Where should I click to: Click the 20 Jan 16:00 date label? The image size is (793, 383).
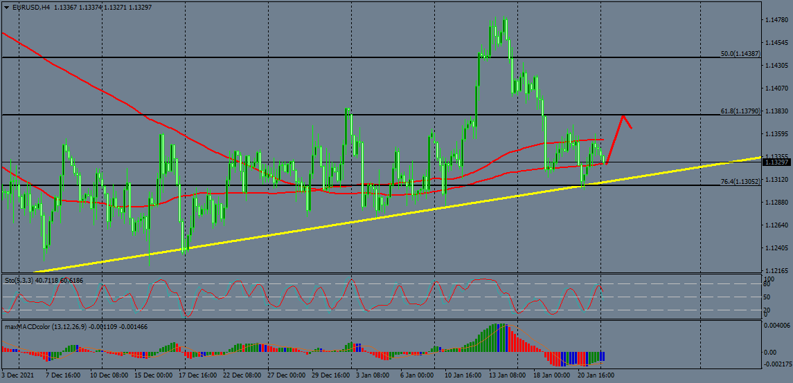596,375
